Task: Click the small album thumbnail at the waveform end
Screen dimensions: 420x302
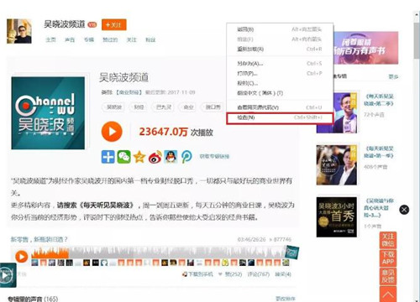Action: coord(292,253)
